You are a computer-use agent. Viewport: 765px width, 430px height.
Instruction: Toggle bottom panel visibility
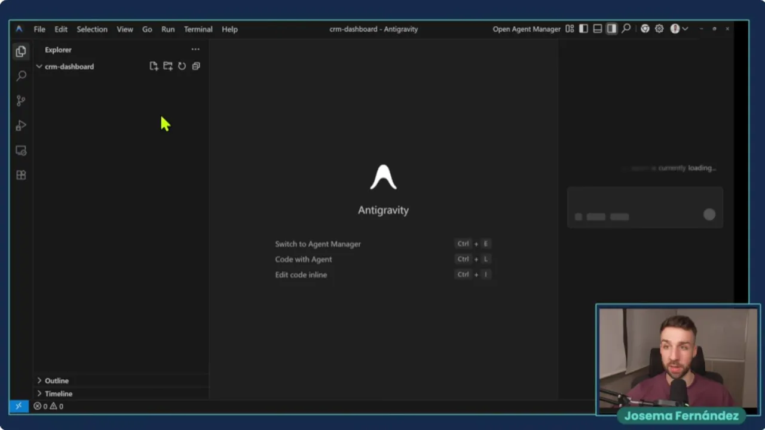pyautogui.click(x=598, y=29)
